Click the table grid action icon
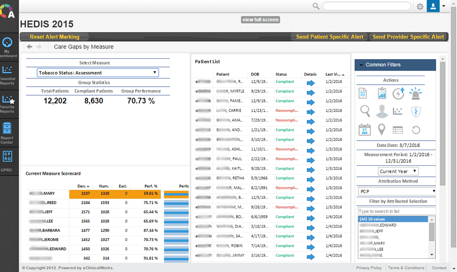Viewport: 457px width, 272px height. point(397,130)
